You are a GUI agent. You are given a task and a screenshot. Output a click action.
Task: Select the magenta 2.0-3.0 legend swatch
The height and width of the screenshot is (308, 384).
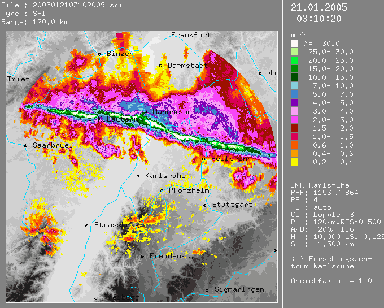[x=294, y=119]
